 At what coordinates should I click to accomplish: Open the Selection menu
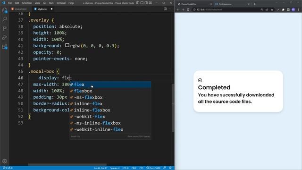point(27,3)
